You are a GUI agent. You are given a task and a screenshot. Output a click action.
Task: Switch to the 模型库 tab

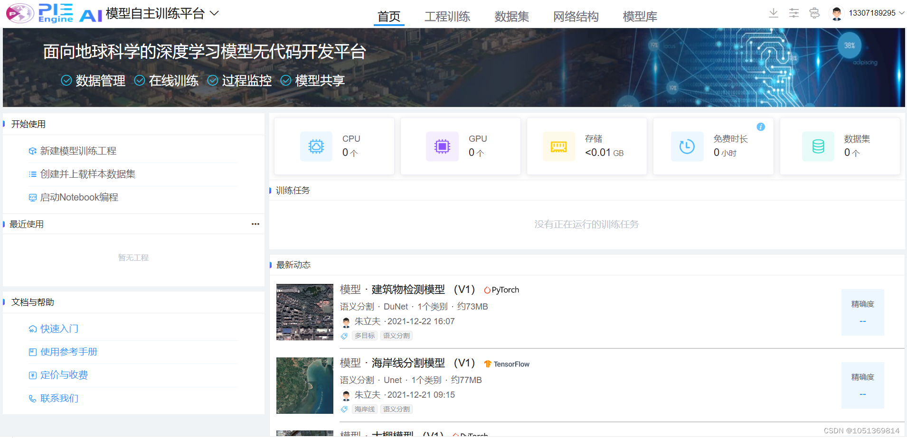tap(640, 17)
